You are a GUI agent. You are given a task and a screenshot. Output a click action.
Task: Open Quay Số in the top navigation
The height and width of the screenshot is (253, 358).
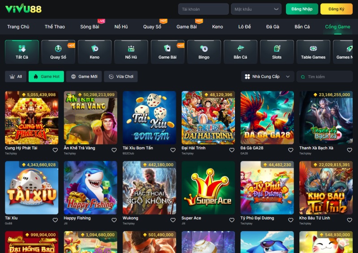pyautogui.click(x=152, y=27)
